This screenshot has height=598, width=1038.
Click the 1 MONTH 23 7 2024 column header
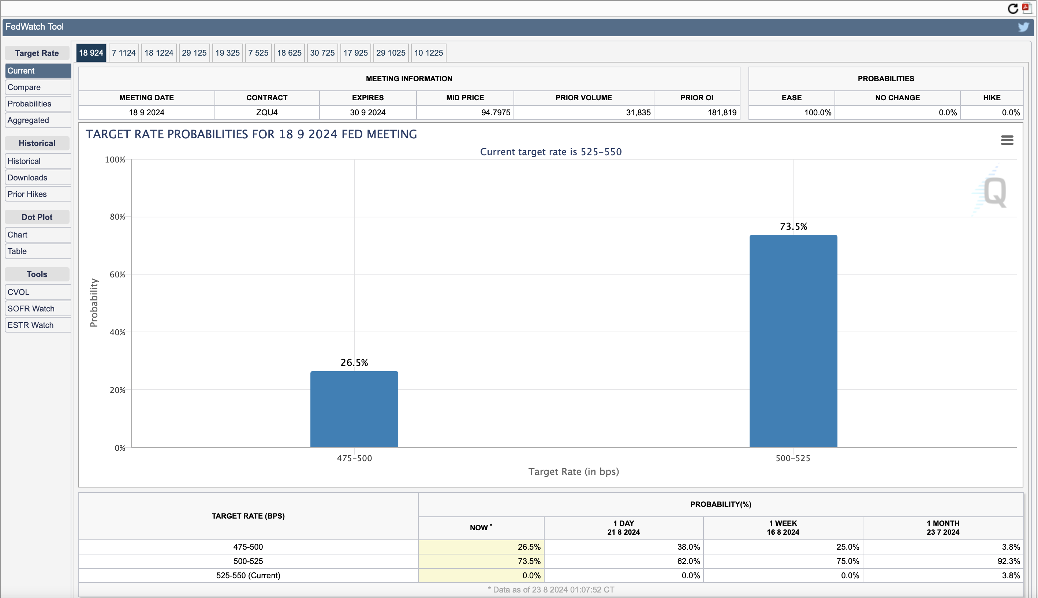point(943,528)
